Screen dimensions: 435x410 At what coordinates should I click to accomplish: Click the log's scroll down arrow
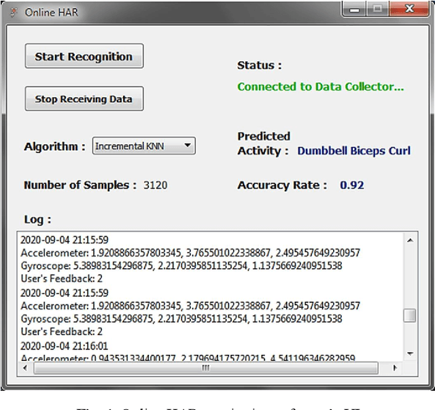coord(409,353)
